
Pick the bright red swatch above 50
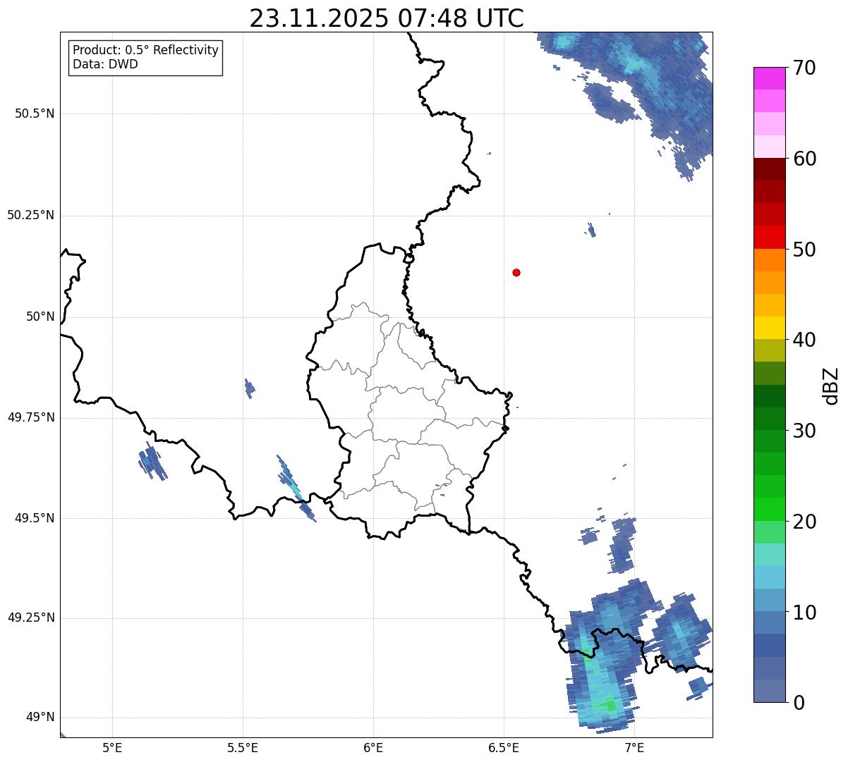click(x=769, y=237)
